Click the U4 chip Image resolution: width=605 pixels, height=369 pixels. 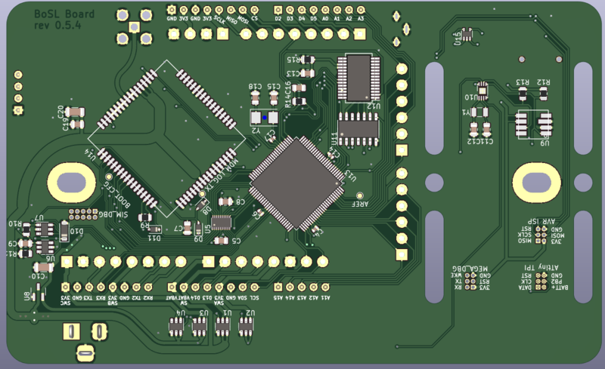[x=176, y=327]
